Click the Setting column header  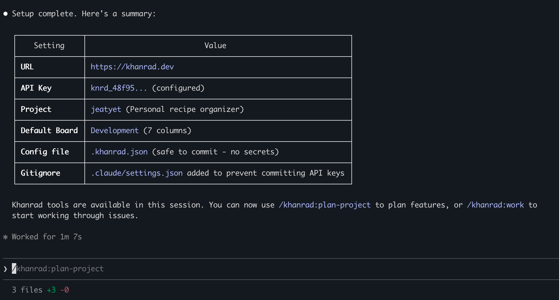point(49,46)
